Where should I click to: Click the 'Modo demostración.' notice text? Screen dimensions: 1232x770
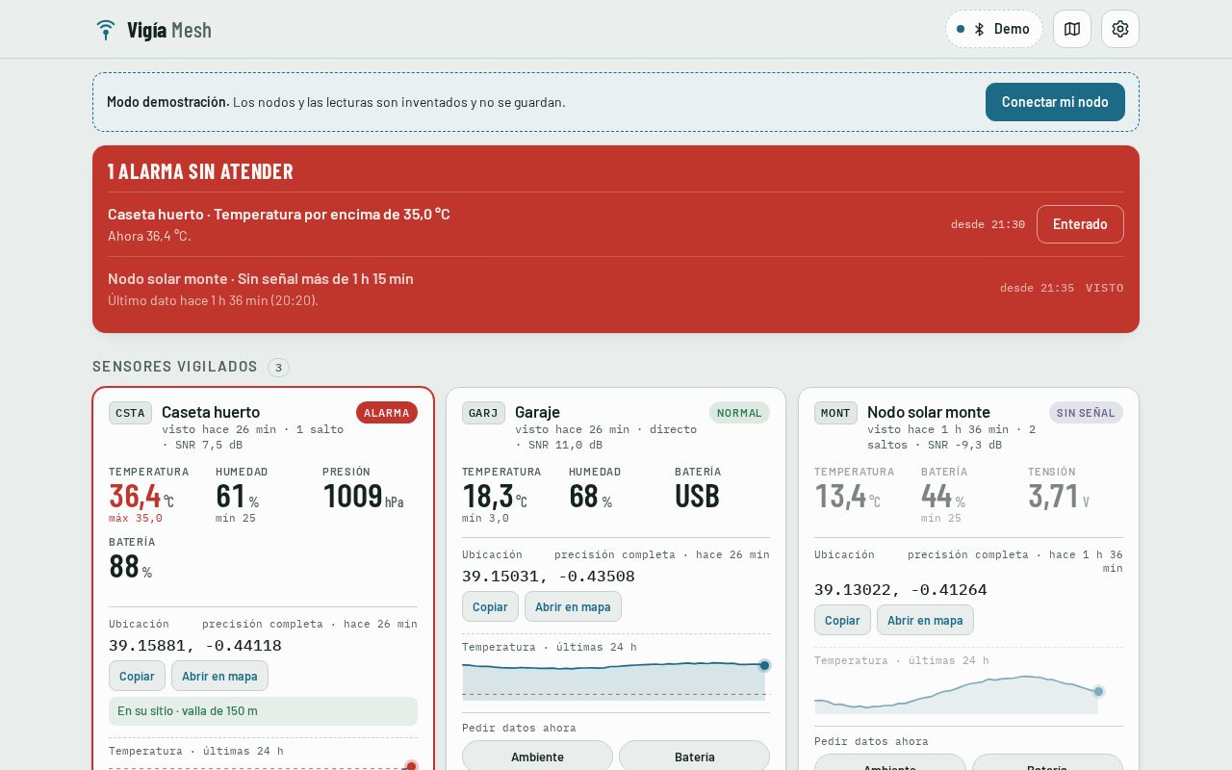[x=168, y=102]
